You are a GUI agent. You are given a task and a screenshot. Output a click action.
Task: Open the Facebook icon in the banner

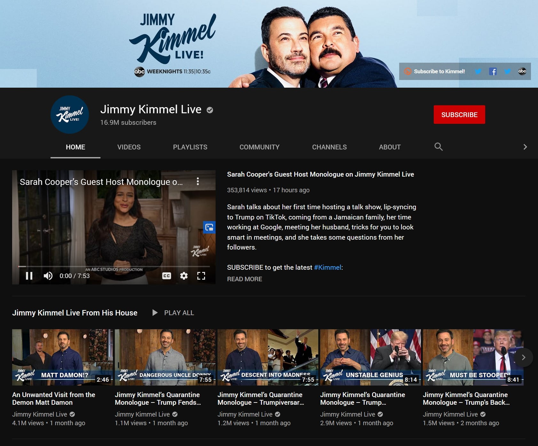pyautogui.click(x=493, y=71)
